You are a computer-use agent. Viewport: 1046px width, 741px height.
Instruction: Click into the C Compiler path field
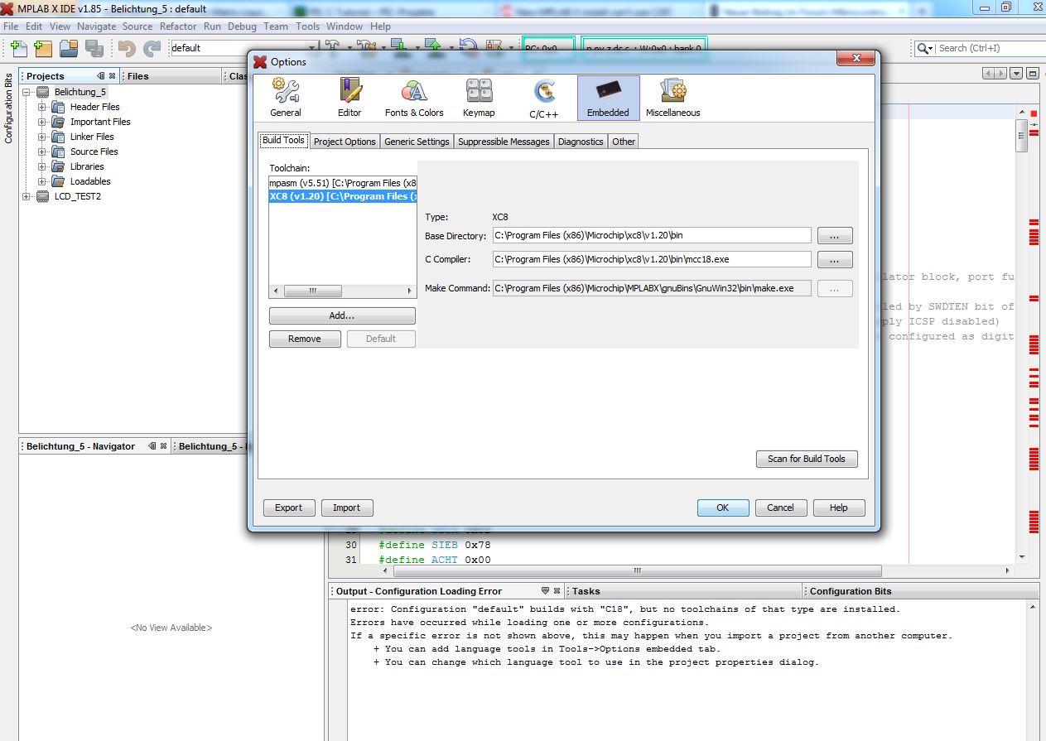click(x=651, y=259)
